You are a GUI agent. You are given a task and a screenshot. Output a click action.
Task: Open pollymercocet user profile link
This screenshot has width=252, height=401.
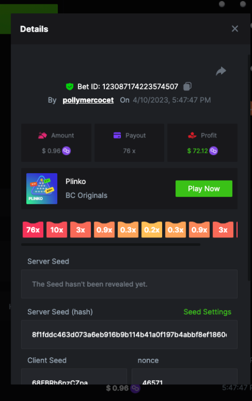tap(88, 100)
